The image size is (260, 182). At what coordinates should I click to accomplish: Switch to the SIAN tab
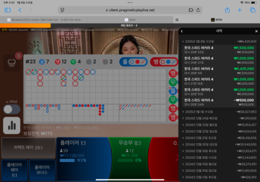point(130,20)
